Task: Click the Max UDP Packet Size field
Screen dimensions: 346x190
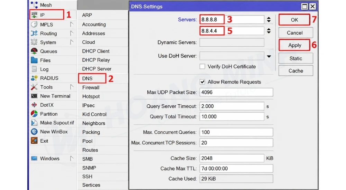Action: 236,92
